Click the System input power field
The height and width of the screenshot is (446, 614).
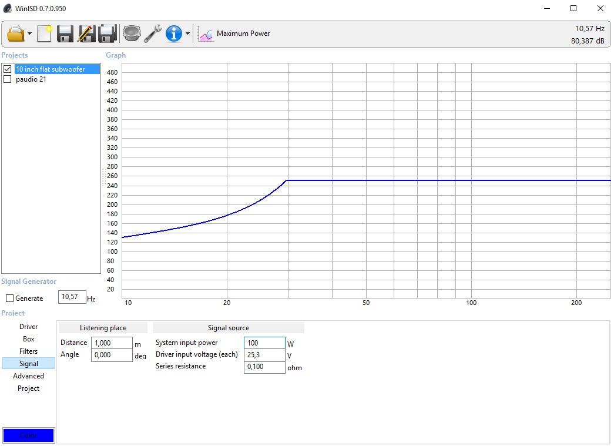(x=264, y=343)
